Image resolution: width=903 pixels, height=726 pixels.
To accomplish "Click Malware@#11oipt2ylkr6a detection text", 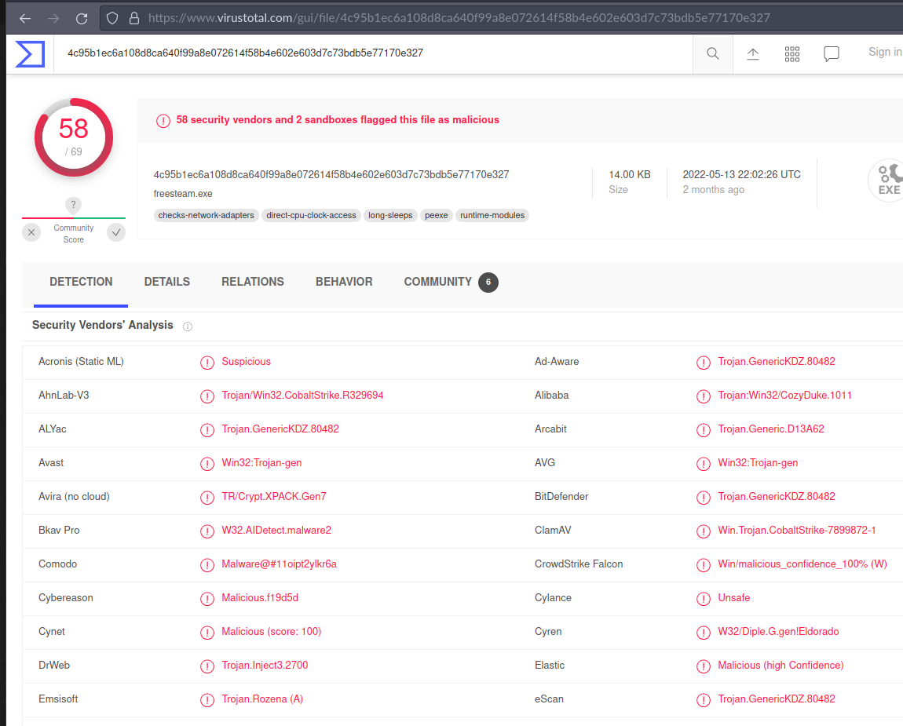I will coord(279,564).
